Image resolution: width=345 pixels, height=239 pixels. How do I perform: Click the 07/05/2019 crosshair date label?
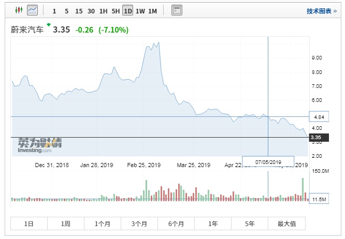click(268, 162)
